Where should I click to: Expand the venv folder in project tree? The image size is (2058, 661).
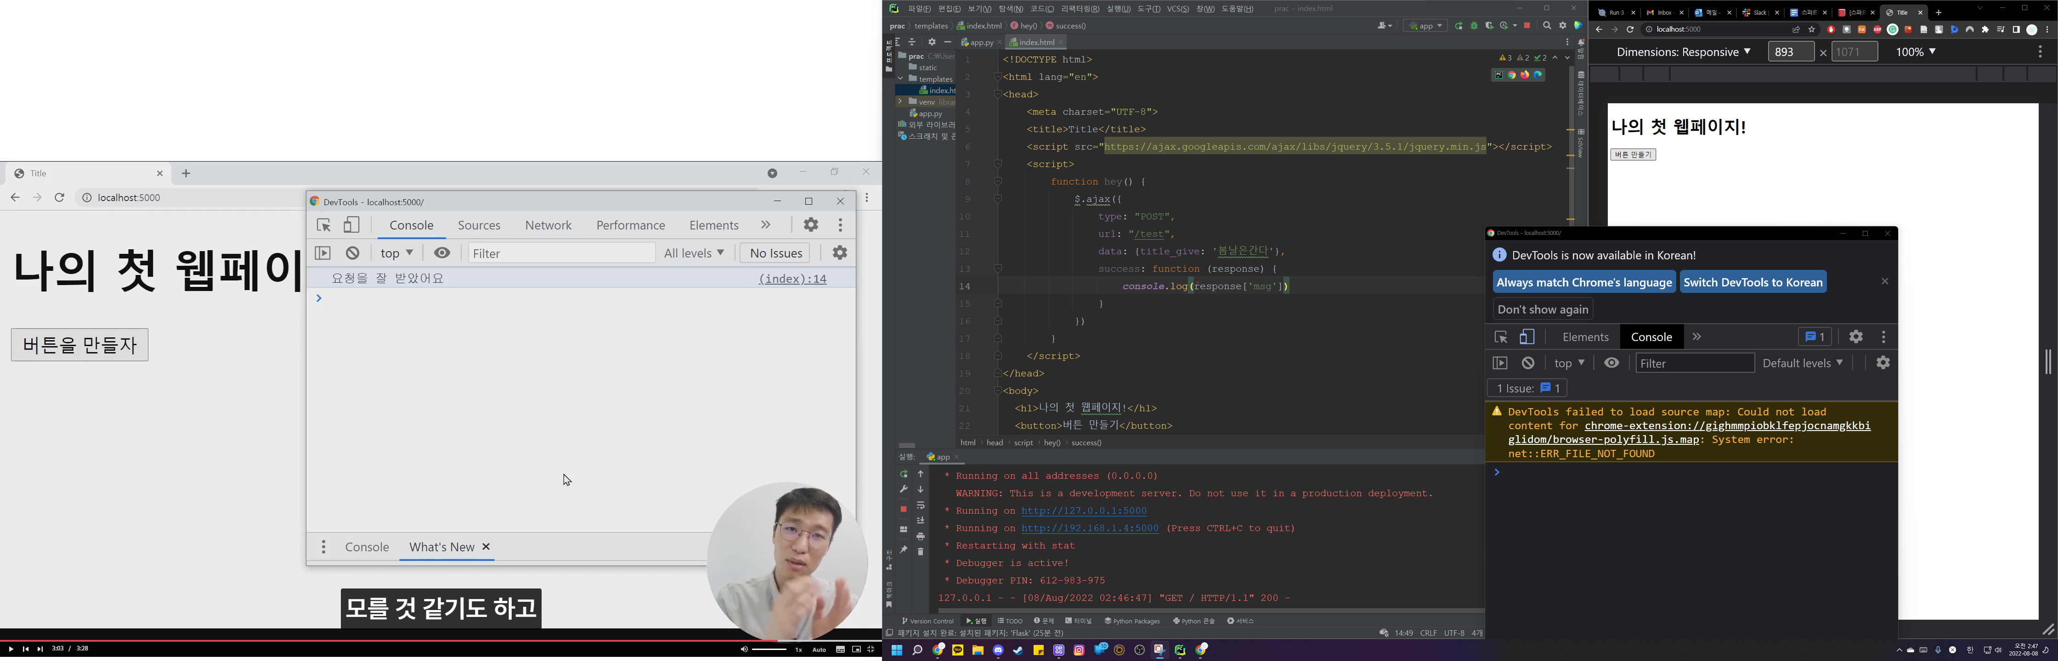point(900,102)
